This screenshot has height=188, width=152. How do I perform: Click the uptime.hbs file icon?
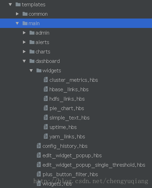[x=46, y=127]
